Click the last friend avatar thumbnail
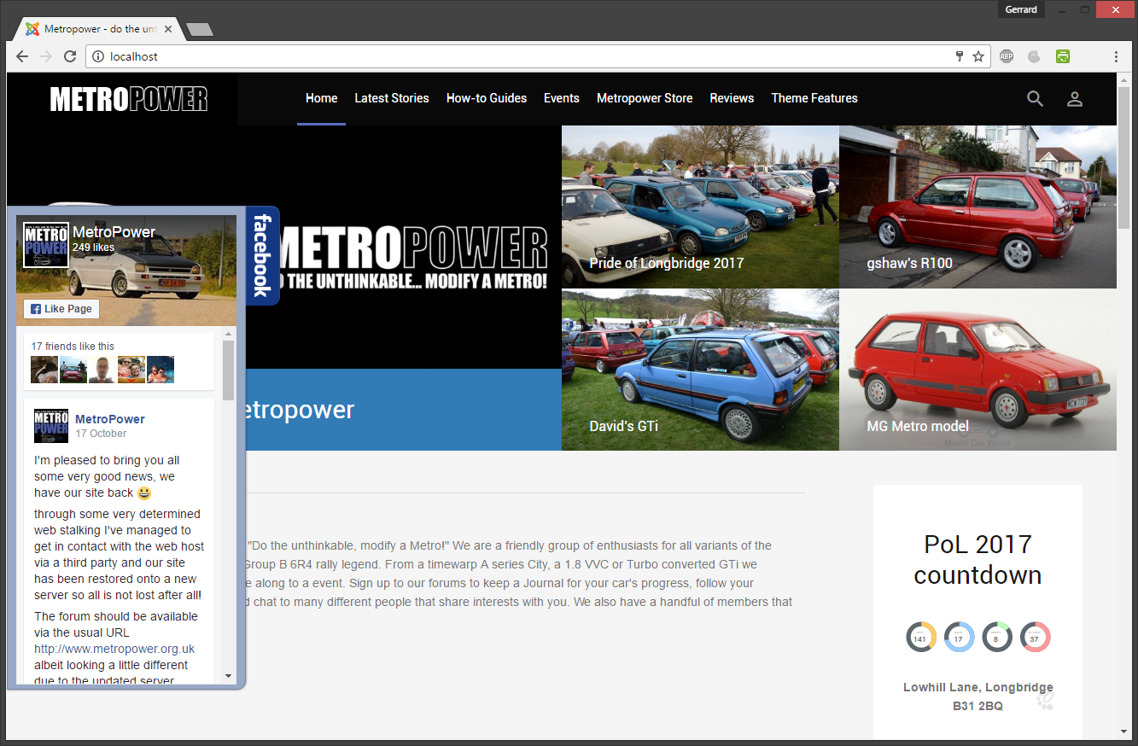Viewport: 1138px width, 746px height. tap(160, 370)
